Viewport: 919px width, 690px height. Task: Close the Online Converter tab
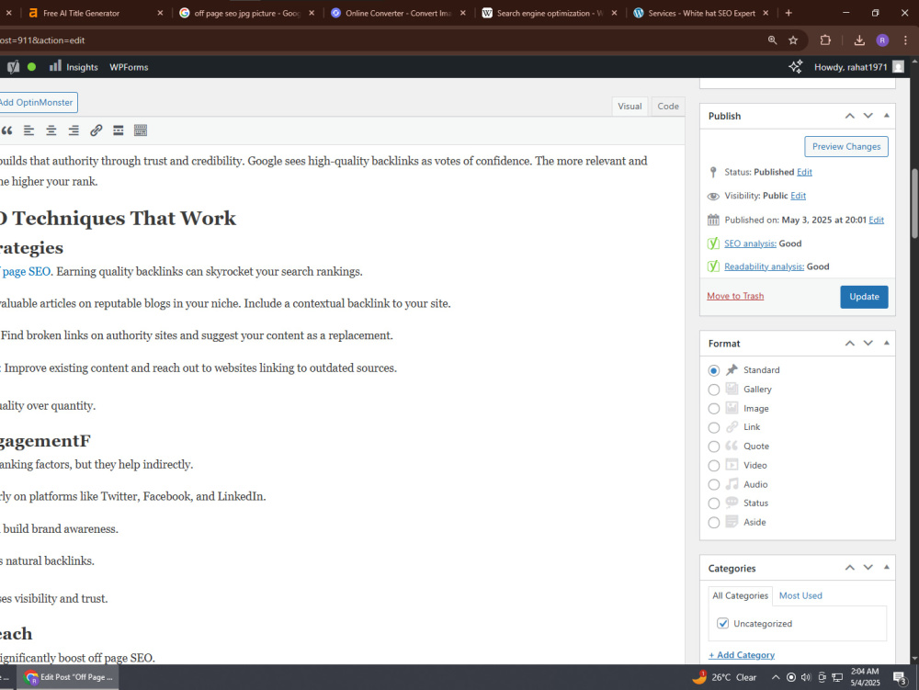tap(463, 13)
